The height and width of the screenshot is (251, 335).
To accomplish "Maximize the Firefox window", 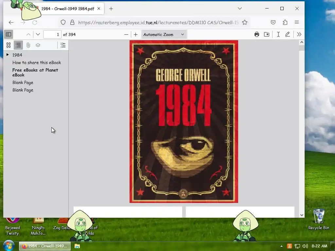I will coord(282,8).
